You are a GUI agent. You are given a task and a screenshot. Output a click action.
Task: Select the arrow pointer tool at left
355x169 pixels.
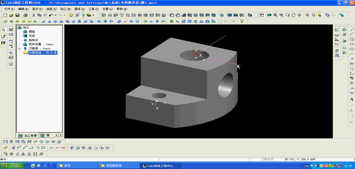pos(3,30)
